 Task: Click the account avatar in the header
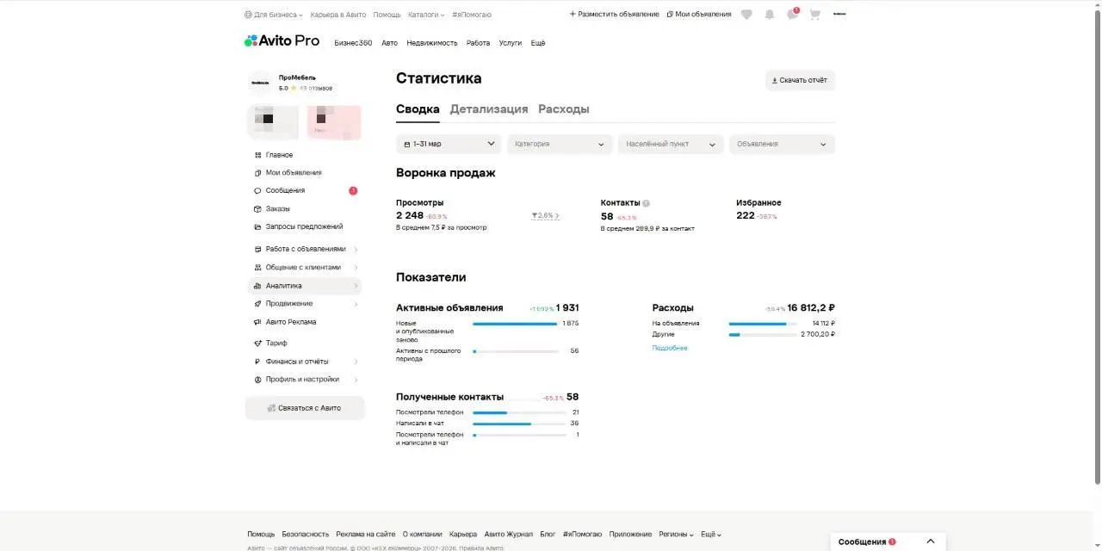pyautogui.click(x=839, y=15)
